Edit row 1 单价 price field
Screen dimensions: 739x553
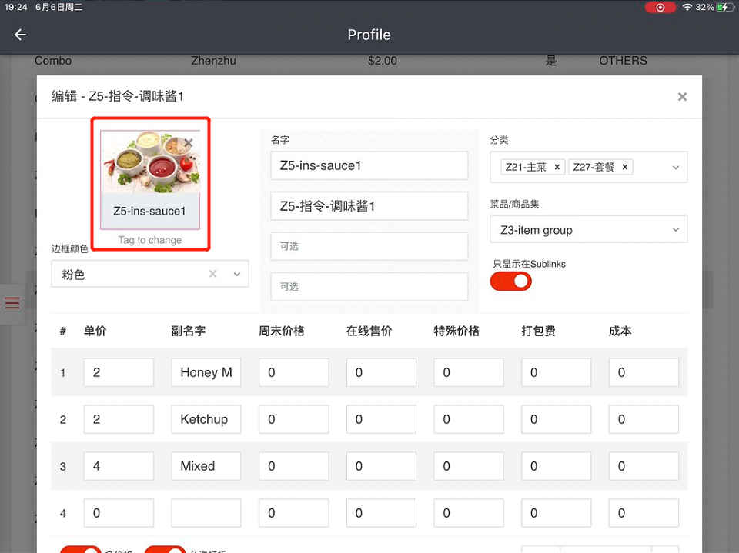[x=119, y=372]
